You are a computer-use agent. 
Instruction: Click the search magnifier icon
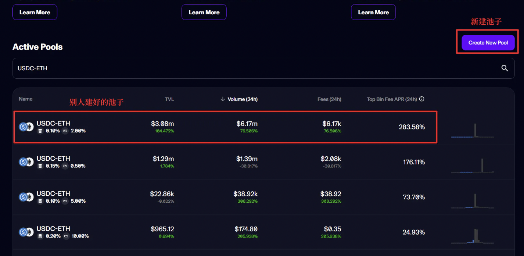505,68
